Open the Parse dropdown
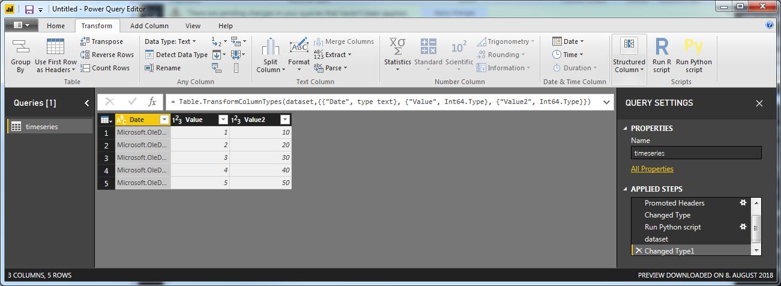 click(x=331, y=68)
